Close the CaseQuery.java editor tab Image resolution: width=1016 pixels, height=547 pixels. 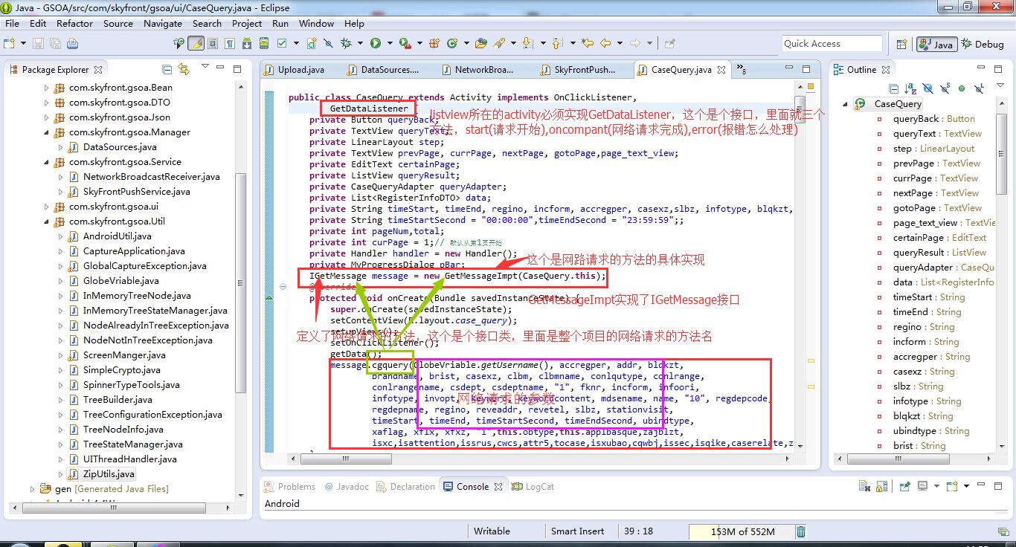pyautogui.click(x=721, y=70)
